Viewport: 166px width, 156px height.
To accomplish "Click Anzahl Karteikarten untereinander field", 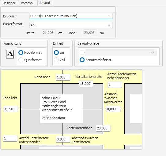I will click(10, 138).
